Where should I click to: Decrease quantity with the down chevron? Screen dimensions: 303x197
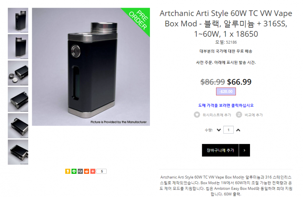pyautogui.click(x=219, y=130)
